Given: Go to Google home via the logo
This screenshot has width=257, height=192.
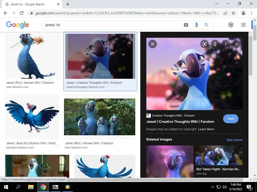Looking at the screenshot, I should (x=18, y=25).
